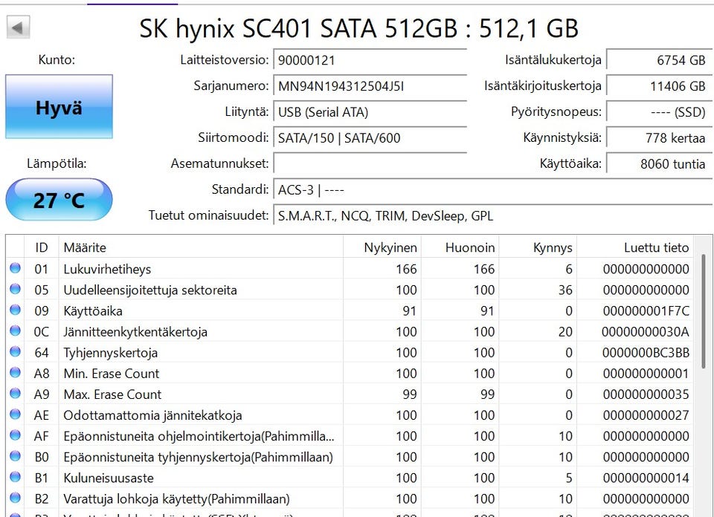The image size is (714, 517).
Task: Select status icon of Min. Erase Count row
Action: coord(15,373)
